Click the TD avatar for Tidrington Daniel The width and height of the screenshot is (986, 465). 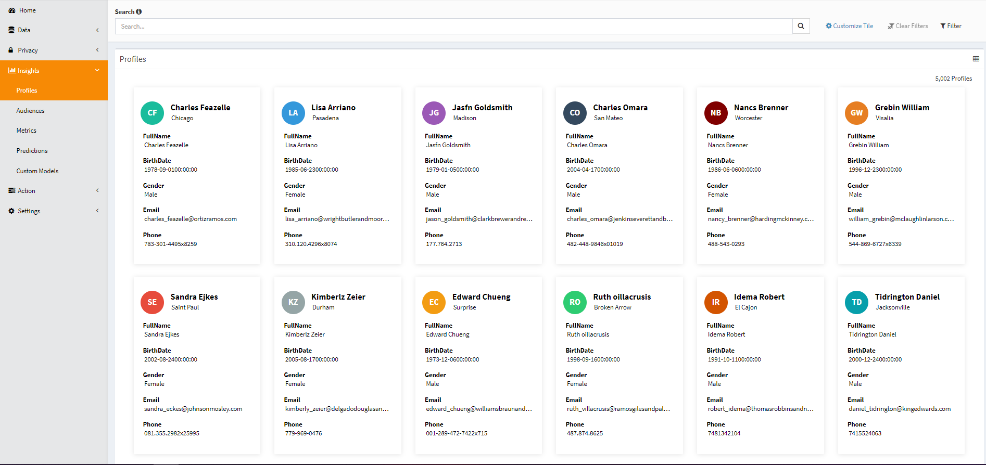[856, 302]
